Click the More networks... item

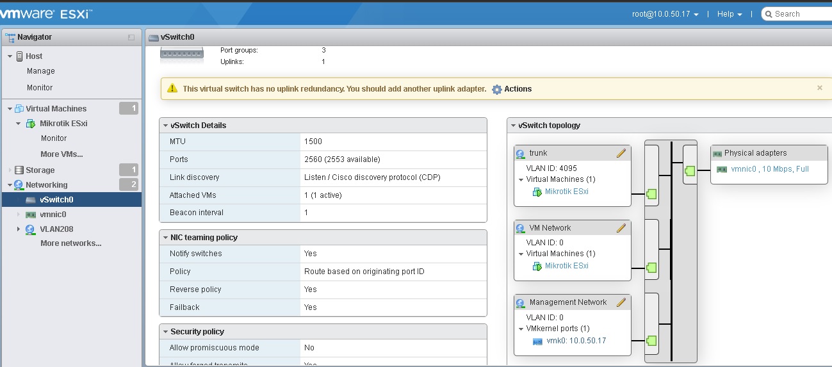[70, 243]
